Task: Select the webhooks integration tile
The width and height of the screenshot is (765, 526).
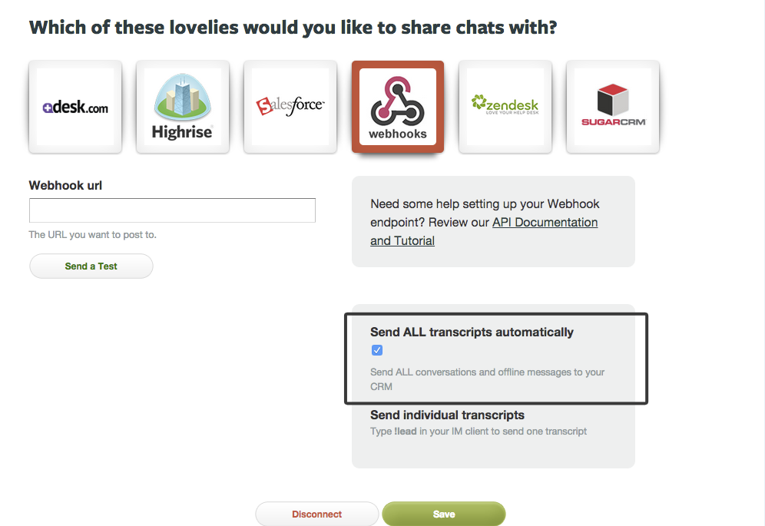Action: pyautogui.click(x=398, y=107)
